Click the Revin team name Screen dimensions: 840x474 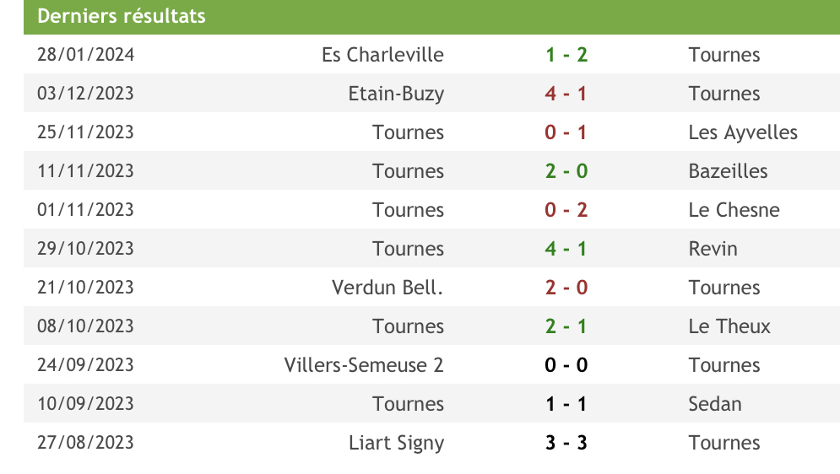(x=713, y=249)
